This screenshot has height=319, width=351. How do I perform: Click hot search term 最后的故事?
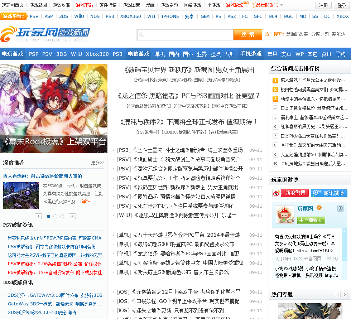tap(297, 34)
